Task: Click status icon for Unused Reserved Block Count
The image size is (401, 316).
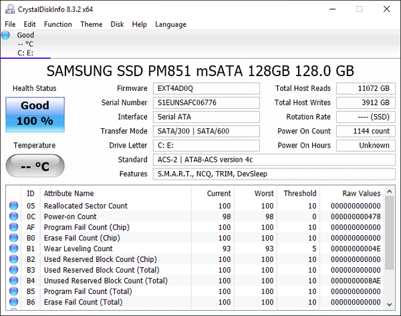Action: tap(13, 281)
